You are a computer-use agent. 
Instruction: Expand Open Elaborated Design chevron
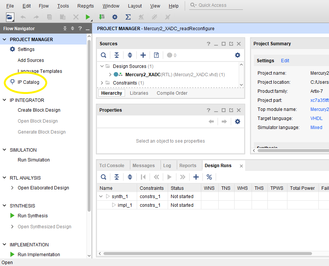tap(12, 188)
